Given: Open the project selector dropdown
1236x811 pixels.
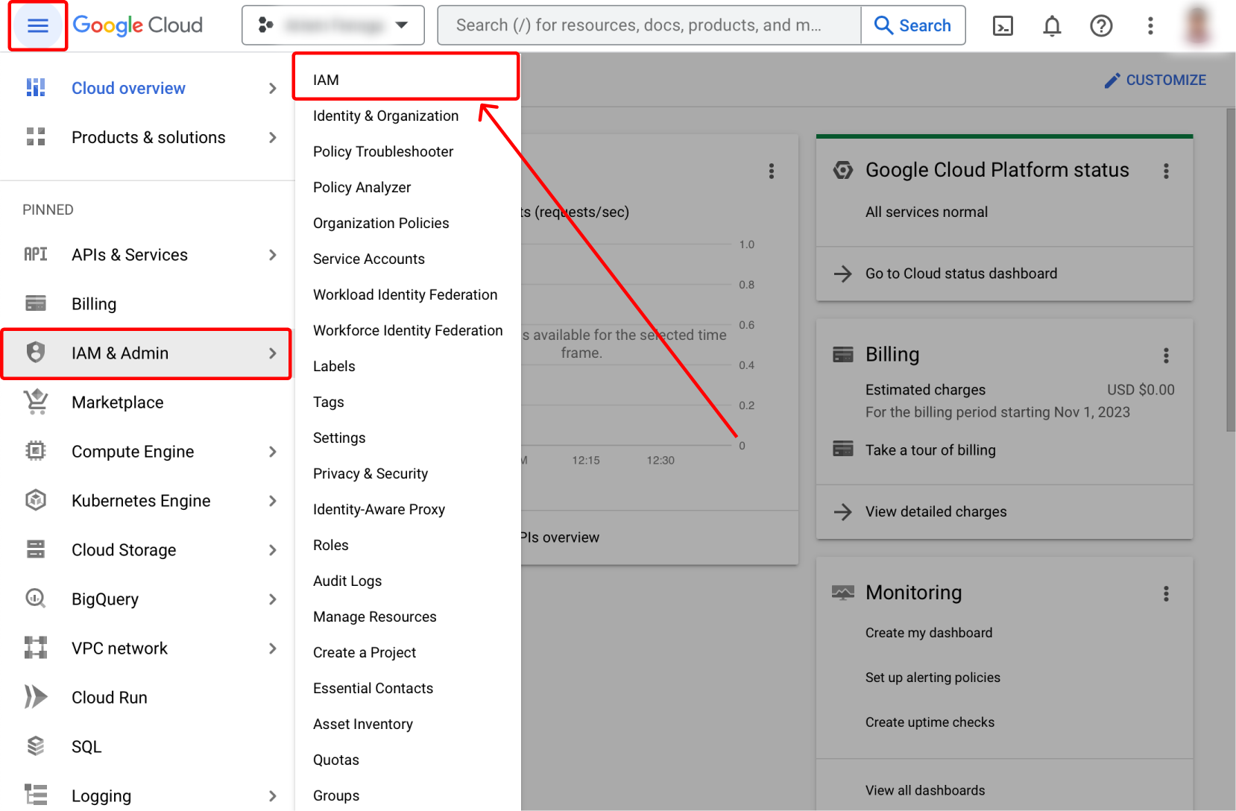Looking at the screenshot, I should (333, 25).
